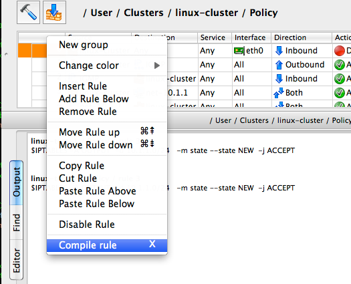This screenshot has height=284, width=351.
Task: Click the Direction column header
Action: click(x=302, y=37)
